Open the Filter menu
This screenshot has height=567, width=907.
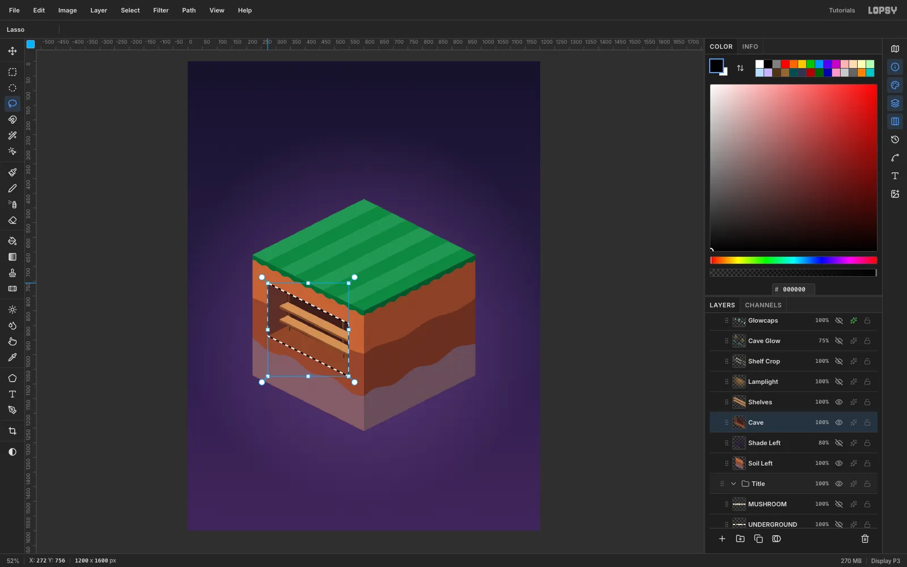click(x=161, y=10)
